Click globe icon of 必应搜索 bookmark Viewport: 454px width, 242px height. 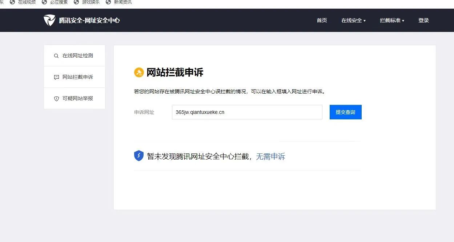[x=44, y=2]
